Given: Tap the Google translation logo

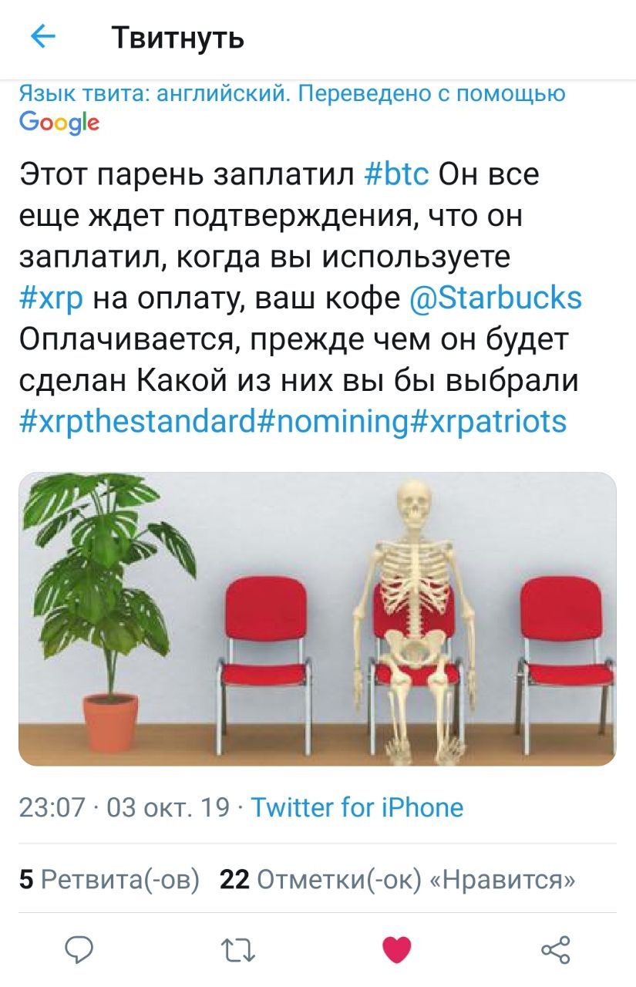Looking at the screenshot, I should point(59,122).
